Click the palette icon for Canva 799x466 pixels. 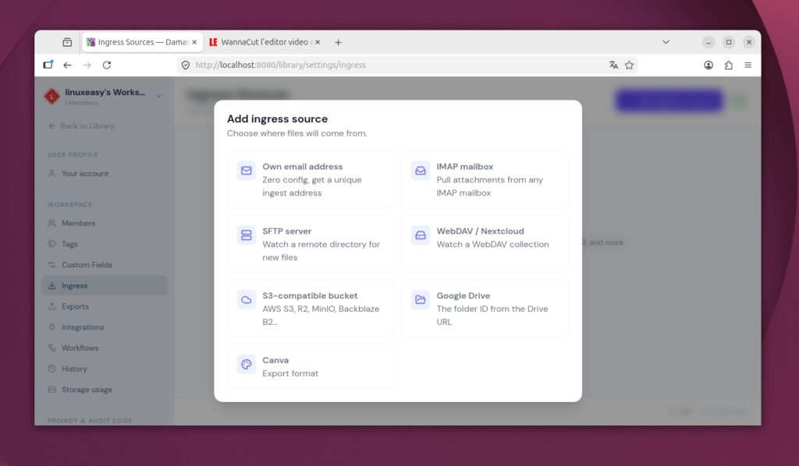point(246,364)
